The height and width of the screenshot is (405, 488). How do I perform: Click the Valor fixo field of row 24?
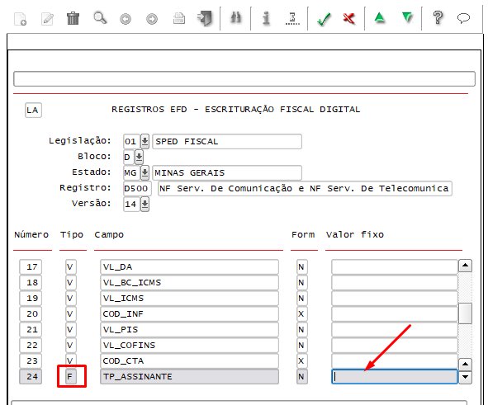(x=395, y=377)
